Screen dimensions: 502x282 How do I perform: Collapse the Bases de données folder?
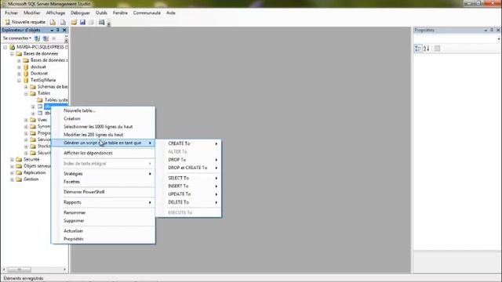click(x=13, y=54)
